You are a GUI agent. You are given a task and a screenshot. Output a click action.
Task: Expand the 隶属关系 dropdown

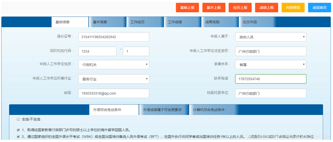[271, 65]
